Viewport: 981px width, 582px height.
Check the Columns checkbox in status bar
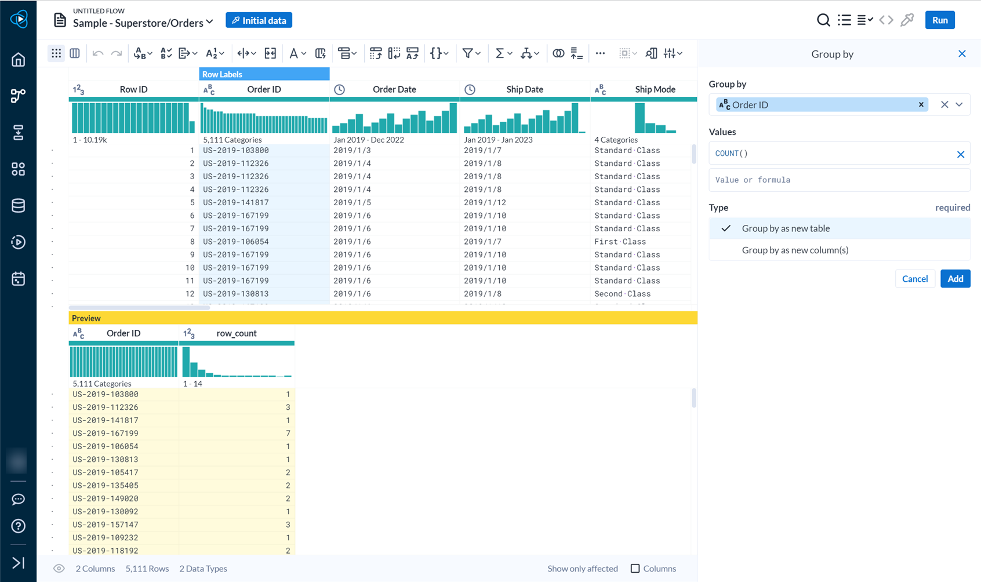(635, 569)
